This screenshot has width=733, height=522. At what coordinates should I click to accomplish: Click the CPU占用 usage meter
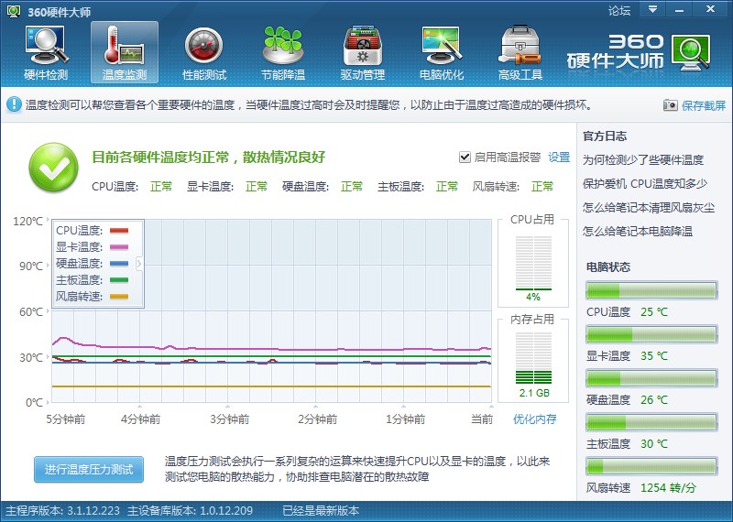pos(533,263)
